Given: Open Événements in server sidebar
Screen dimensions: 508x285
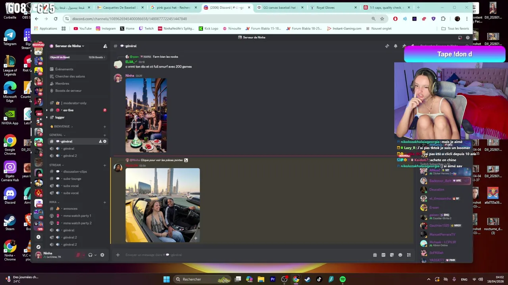Looking at the screenshot, I should 64,69.
